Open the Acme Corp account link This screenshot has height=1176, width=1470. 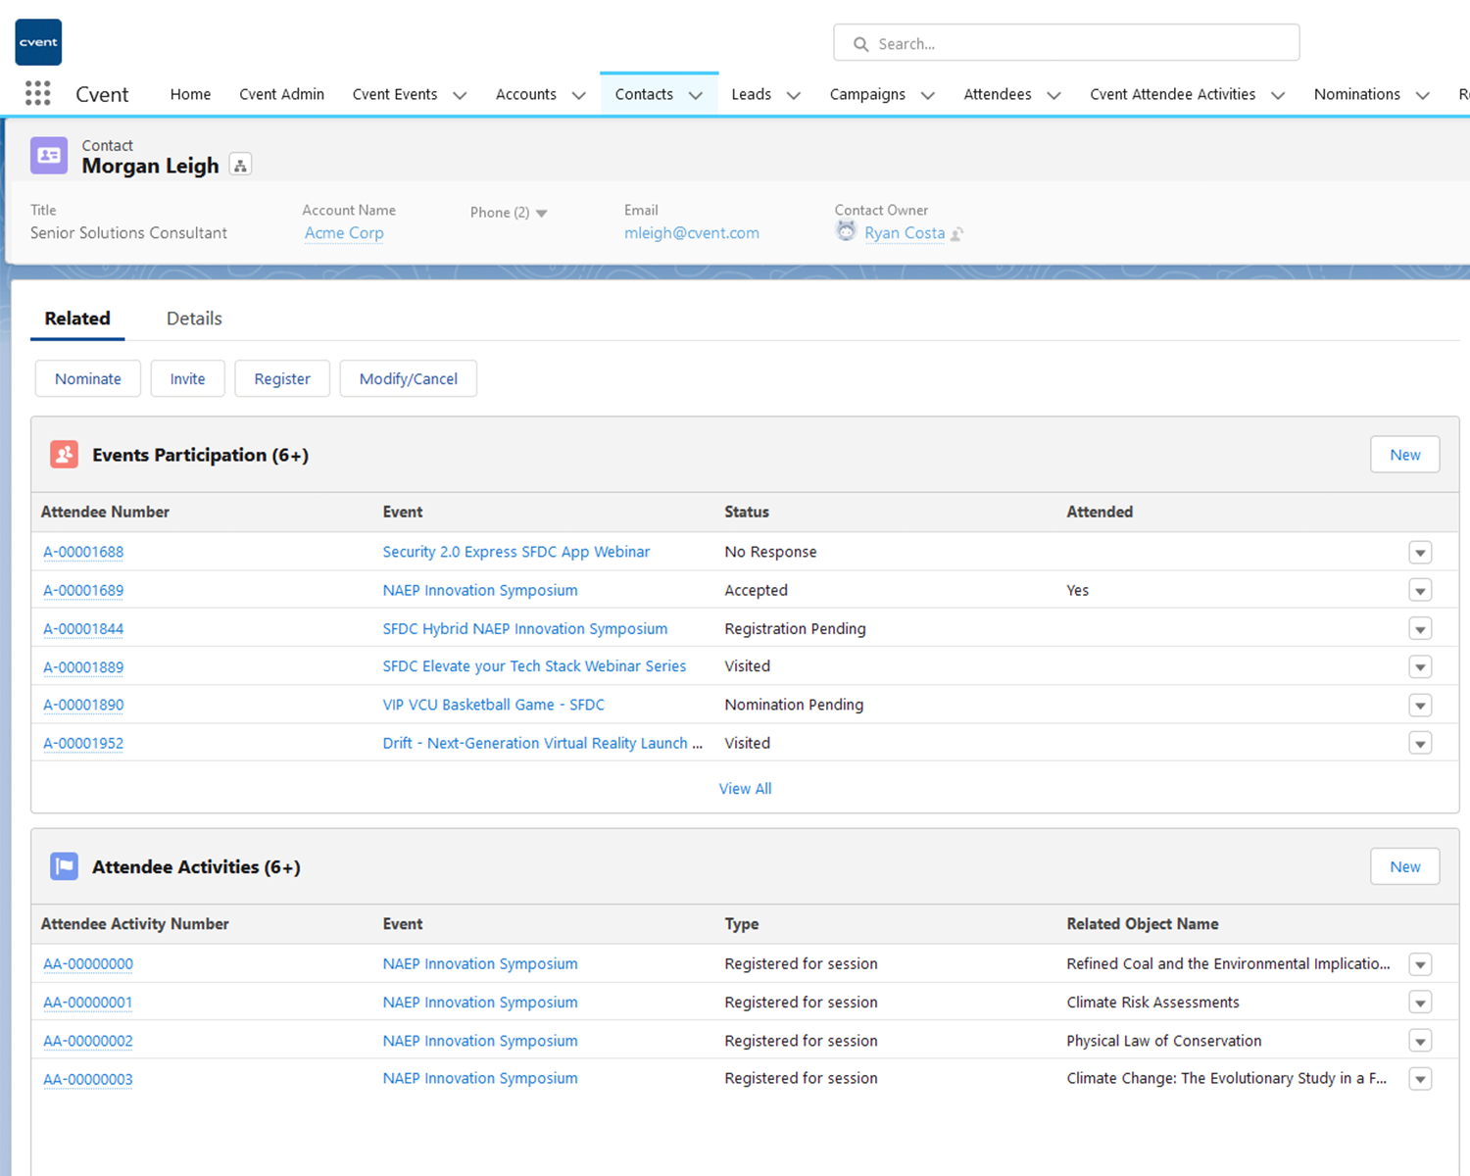point(343,232)
